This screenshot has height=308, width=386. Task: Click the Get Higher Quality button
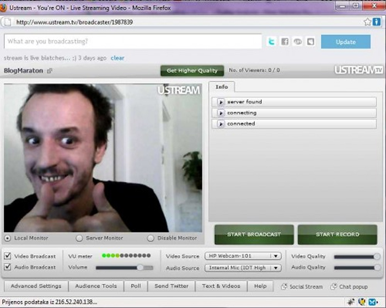(x=192, y=71)
